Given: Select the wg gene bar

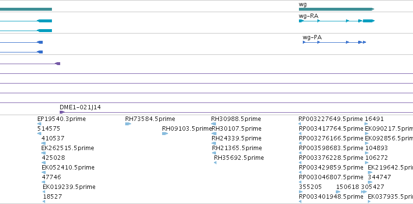Looking at the screenshot, I should [336, 9].
